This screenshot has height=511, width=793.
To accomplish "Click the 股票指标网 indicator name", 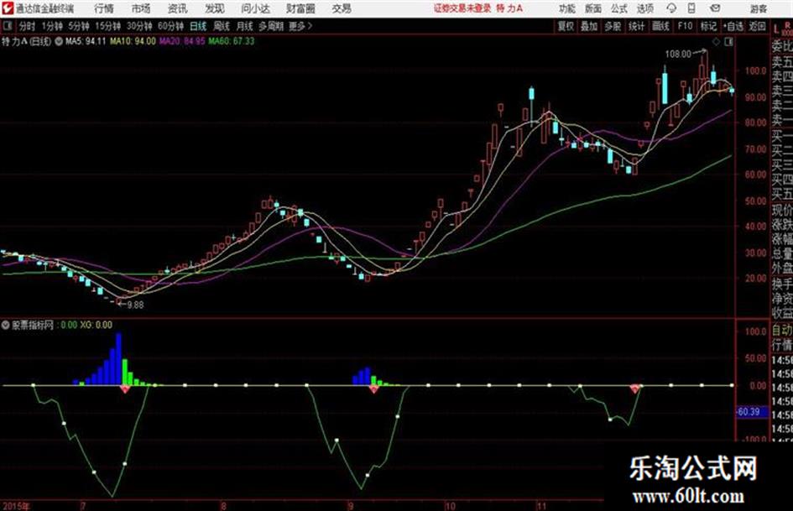I will [33, 325].
